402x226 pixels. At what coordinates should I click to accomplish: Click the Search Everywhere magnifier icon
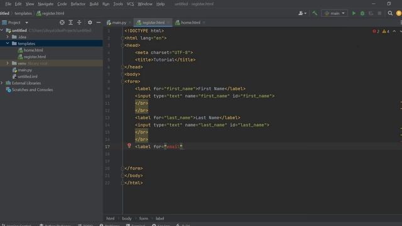(390, 13)
